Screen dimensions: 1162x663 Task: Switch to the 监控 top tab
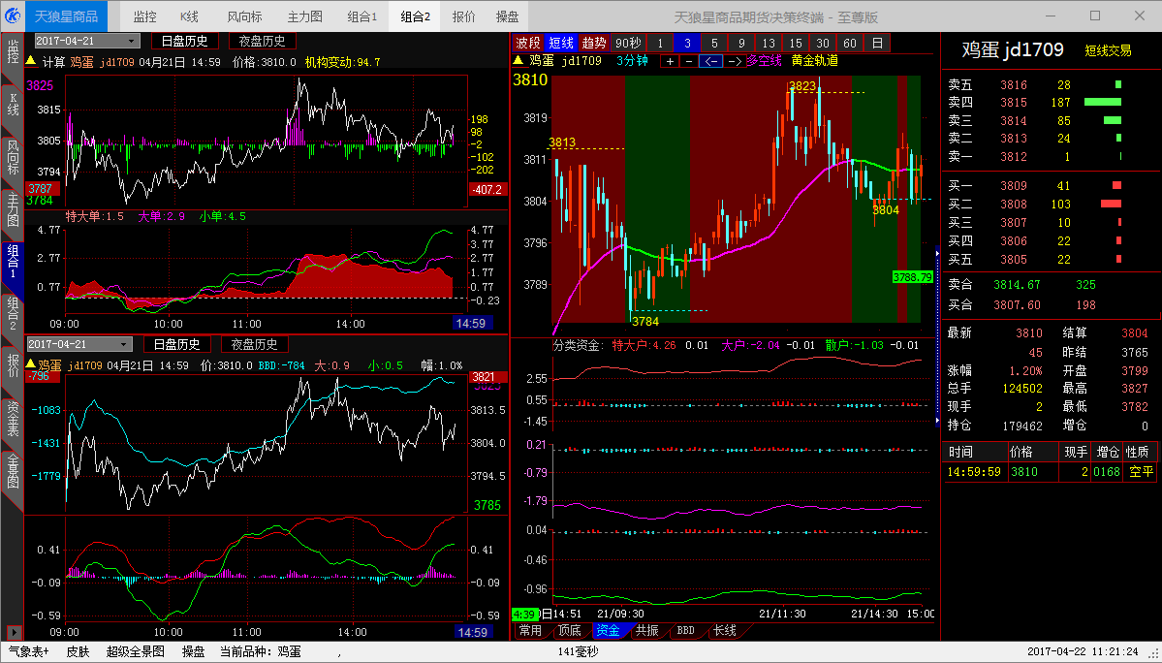(145, 16)
